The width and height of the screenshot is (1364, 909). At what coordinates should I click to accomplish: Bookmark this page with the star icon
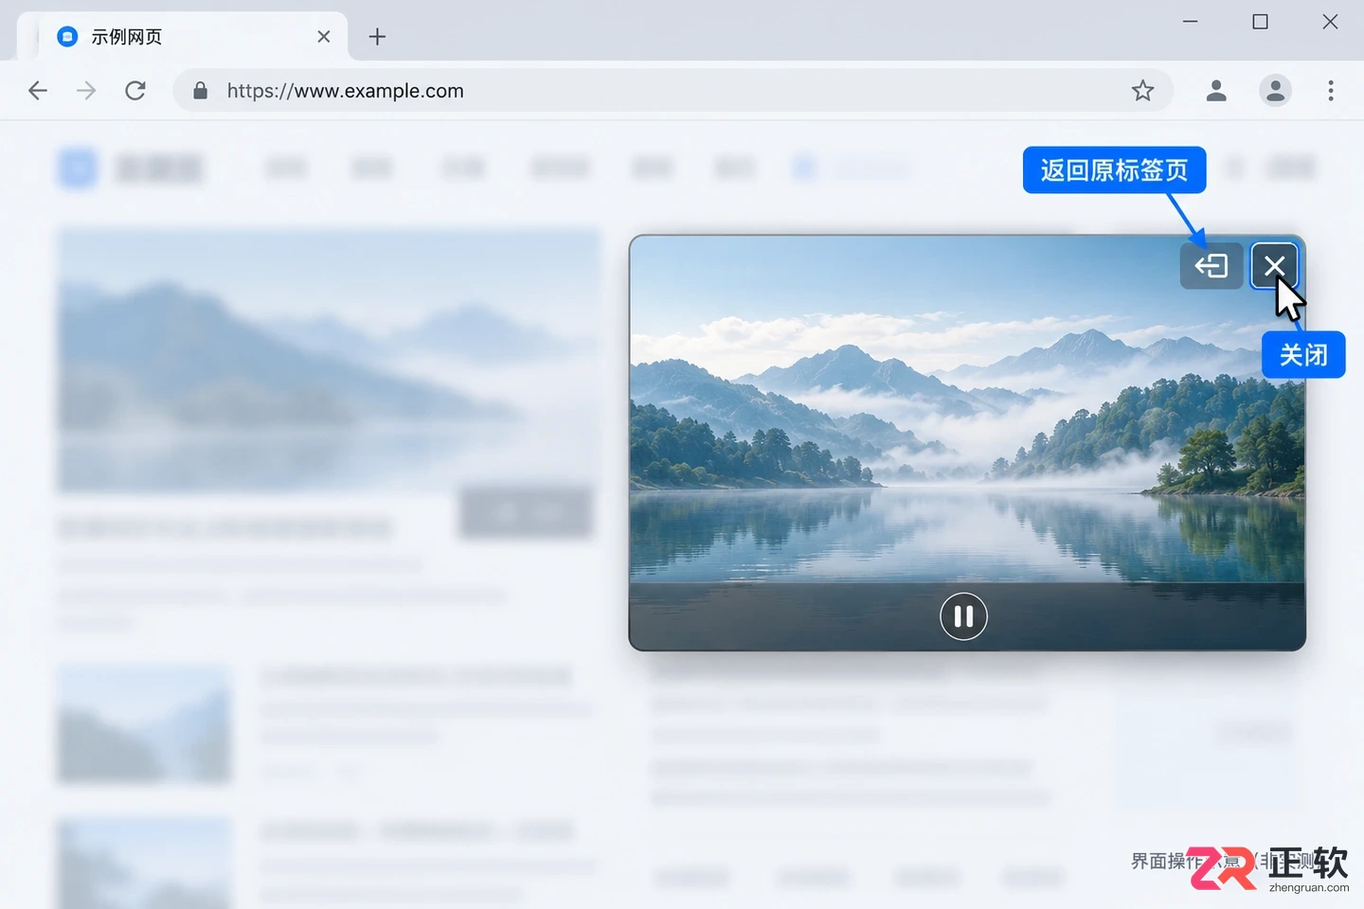pyautogui.click(x=1143, y=91)
